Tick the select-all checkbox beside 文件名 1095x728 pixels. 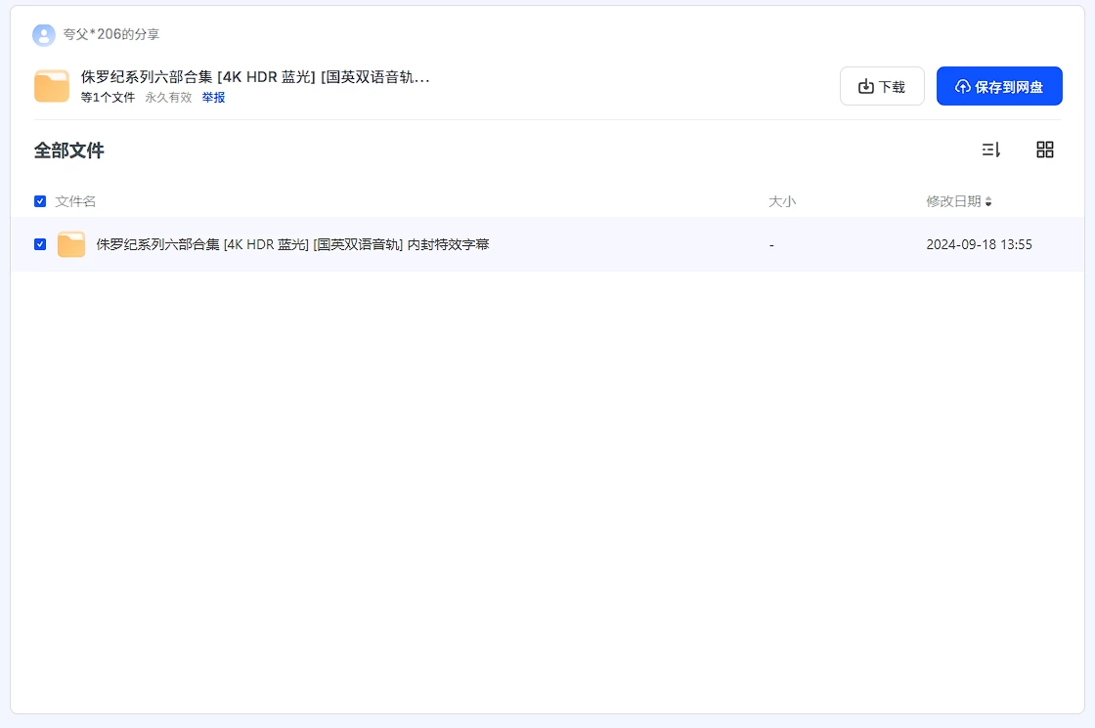[40, 201]
